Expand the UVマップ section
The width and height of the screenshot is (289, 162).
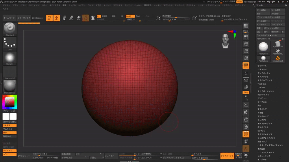(x=261, y=131)
